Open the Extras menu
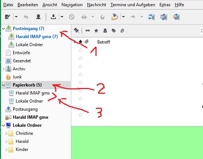 click(165, 5)
